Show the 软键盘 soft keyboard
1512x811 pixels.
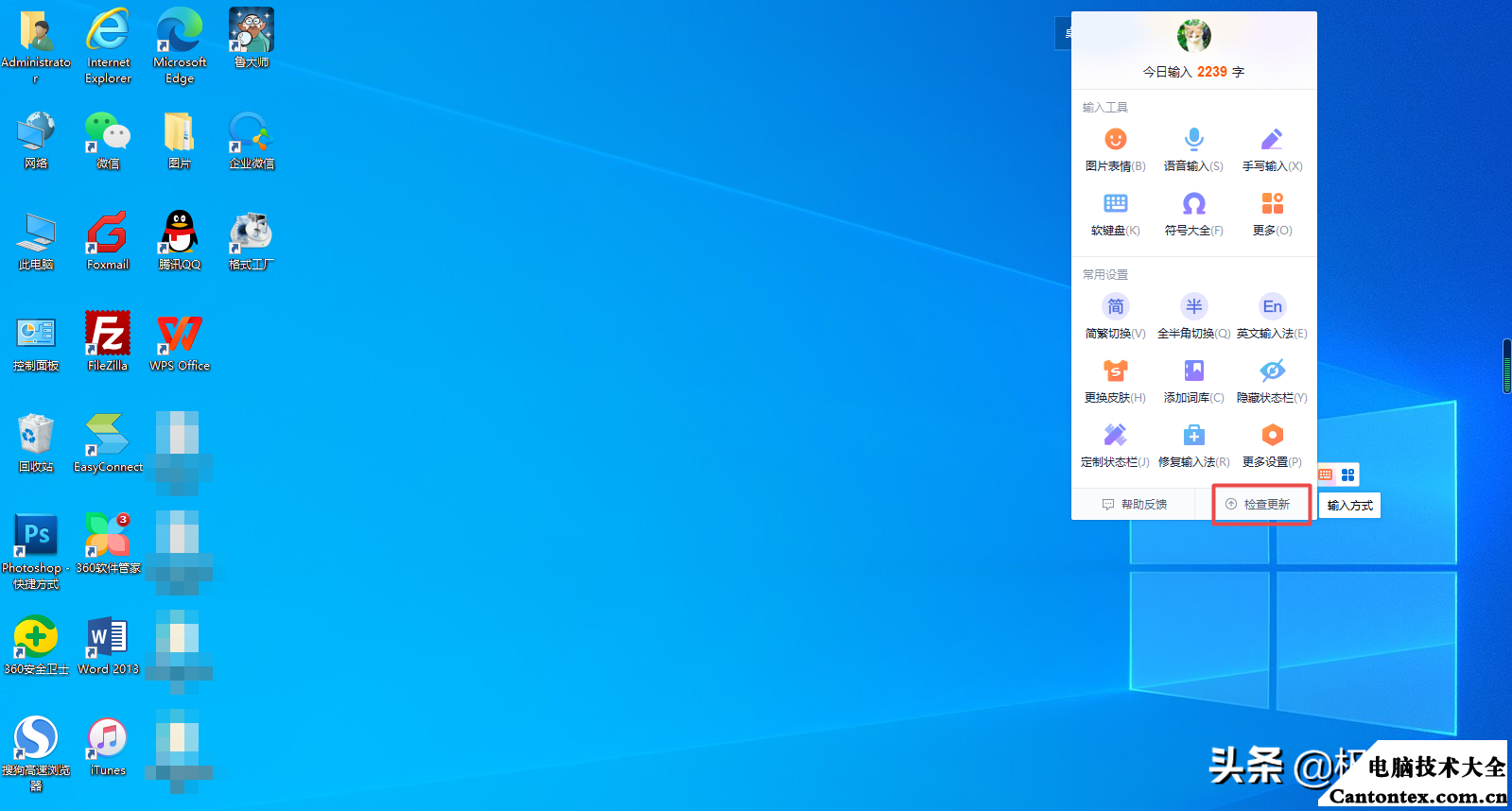pyautogui.click(x=1116, y=215)
